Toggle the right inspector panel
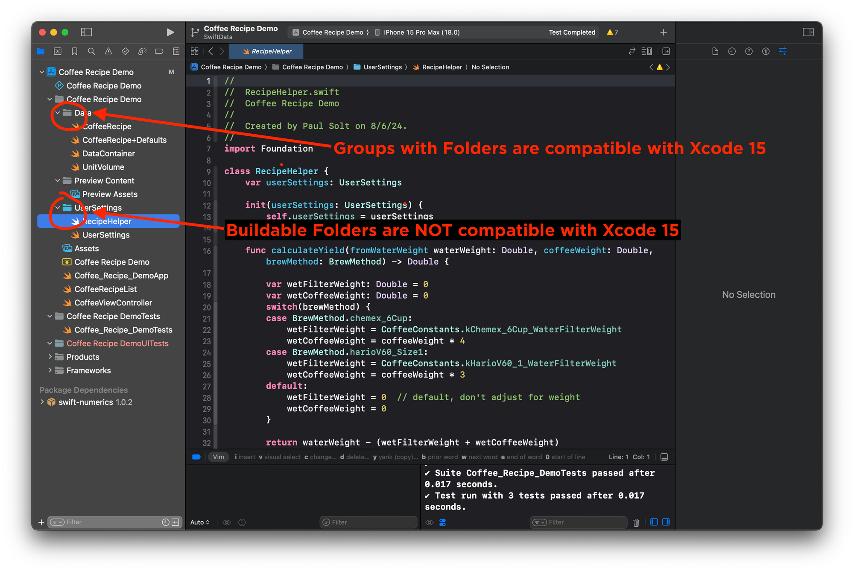The width and height of the screenshot is (854, 572). [x=808, y=32]
